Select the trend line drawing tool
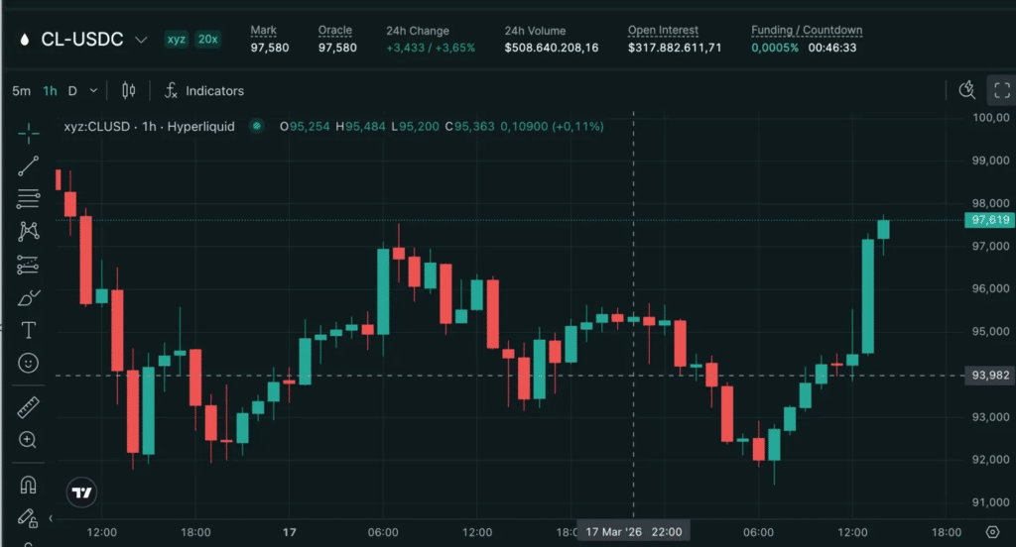1016x547 pixels. click(x=28, y=166)
